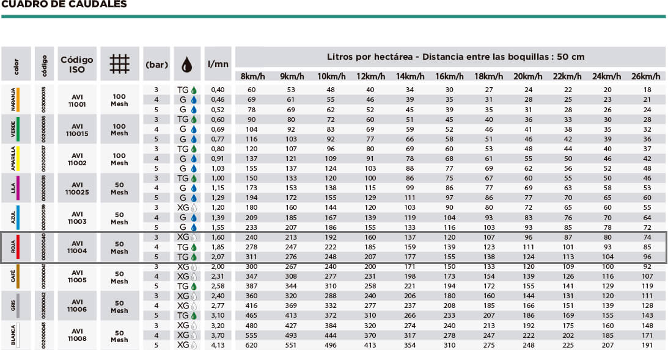The width and height of the screenshot is (668, 350).
Task: Select the orange NARANJA color bar
Action: pyautogui.click(x=18, y=99)
